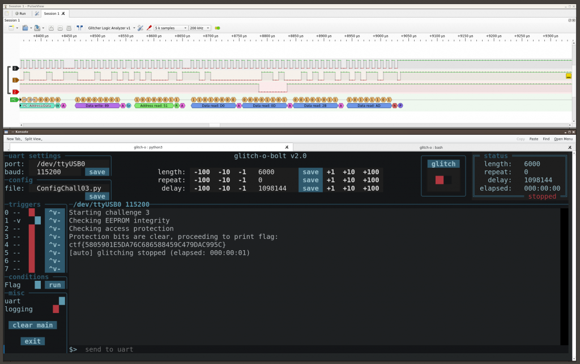Image resolution: width=580 pixels, height=364 pixels.
Task: Open Glitcher Logic Analyzer v1 device dropdown
Action: pyautogui.click(x=111, y=28)
